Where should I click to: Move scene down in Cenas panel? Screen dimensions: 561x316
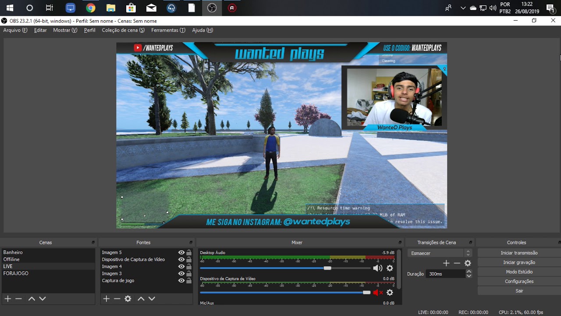click(43, 298)
